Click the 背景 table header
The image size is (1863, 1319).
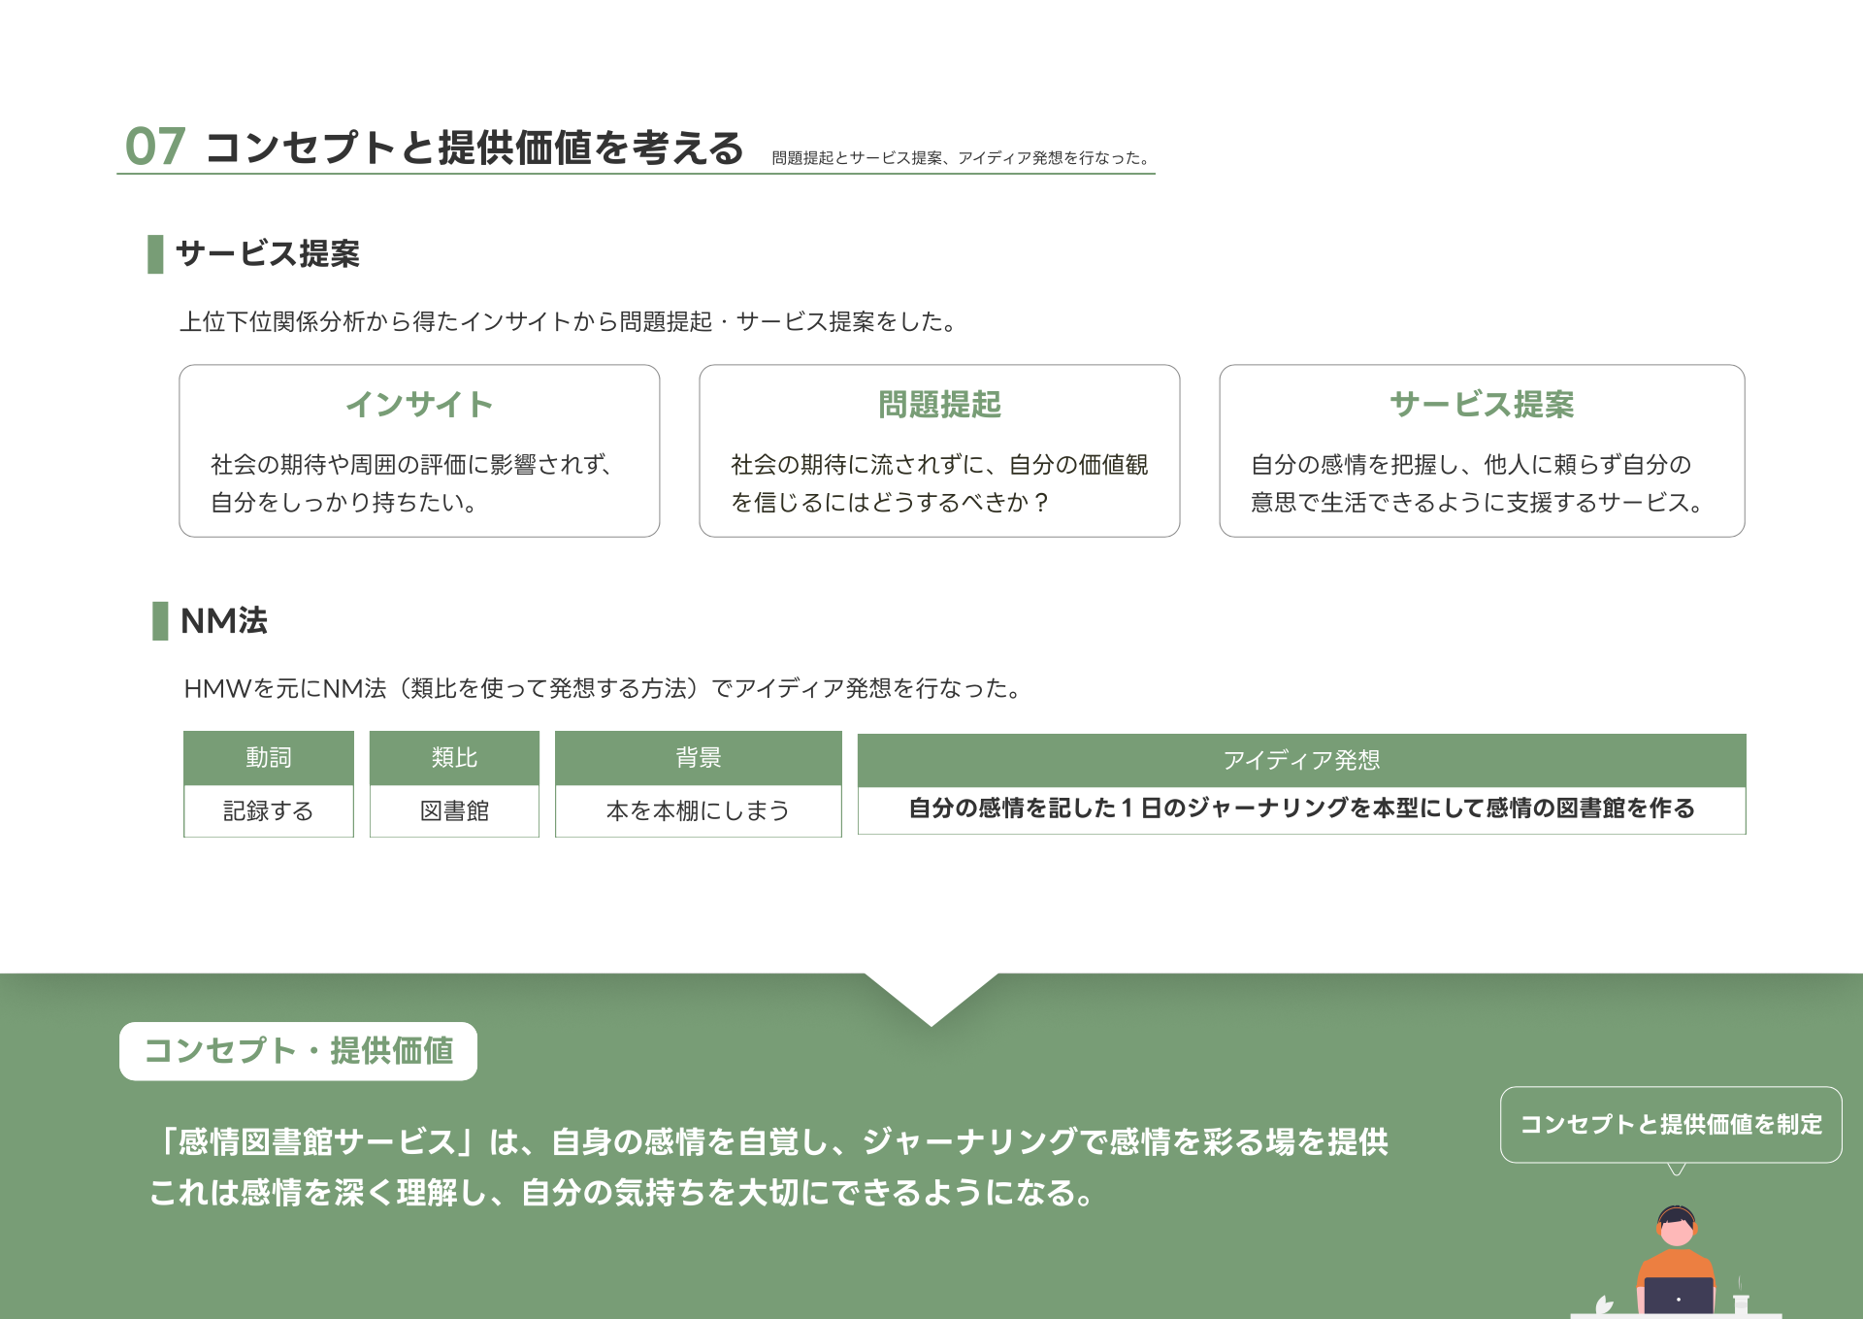[x=698, y=757]
